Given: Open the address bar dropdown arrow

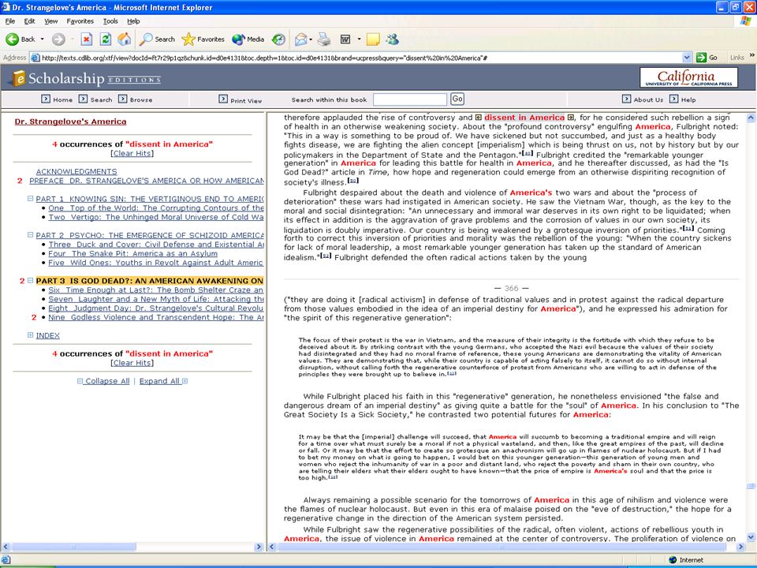Looking at the screenshot, I should pos(687,58).
